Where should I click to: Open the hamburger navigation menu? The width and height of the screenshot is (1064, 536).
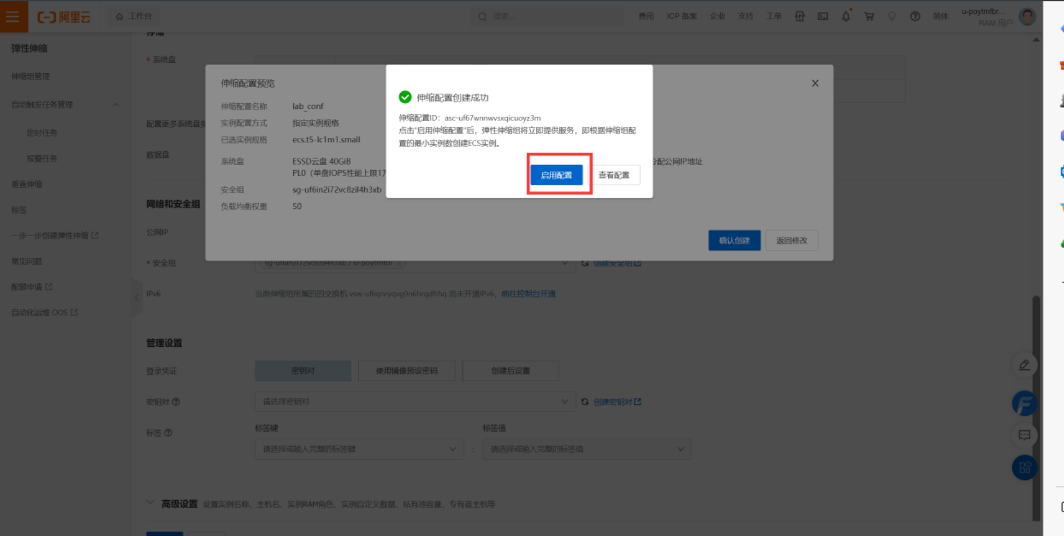click(13, 16)
